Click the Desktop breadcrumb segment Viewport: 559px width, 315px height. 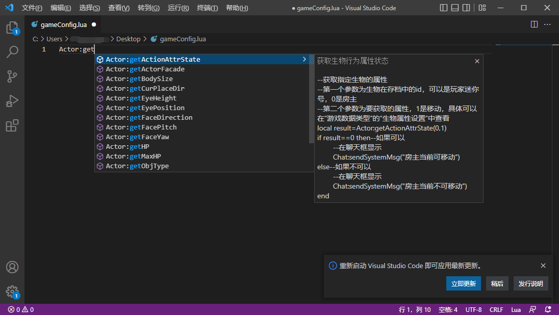[x=129, y=39]
